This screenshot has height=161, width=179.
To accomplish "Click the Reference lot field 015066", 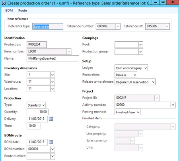I will 155,26.
